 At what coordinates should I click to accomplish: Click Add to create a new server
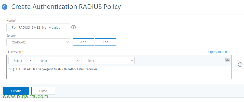[83, 42]
